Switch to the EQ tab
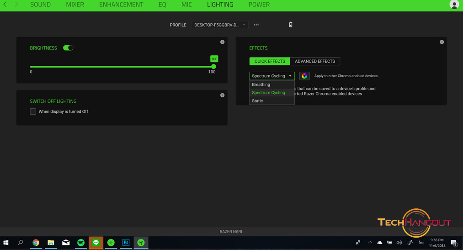The width and height of the screenshot is (463, 250). pos(162,5)
